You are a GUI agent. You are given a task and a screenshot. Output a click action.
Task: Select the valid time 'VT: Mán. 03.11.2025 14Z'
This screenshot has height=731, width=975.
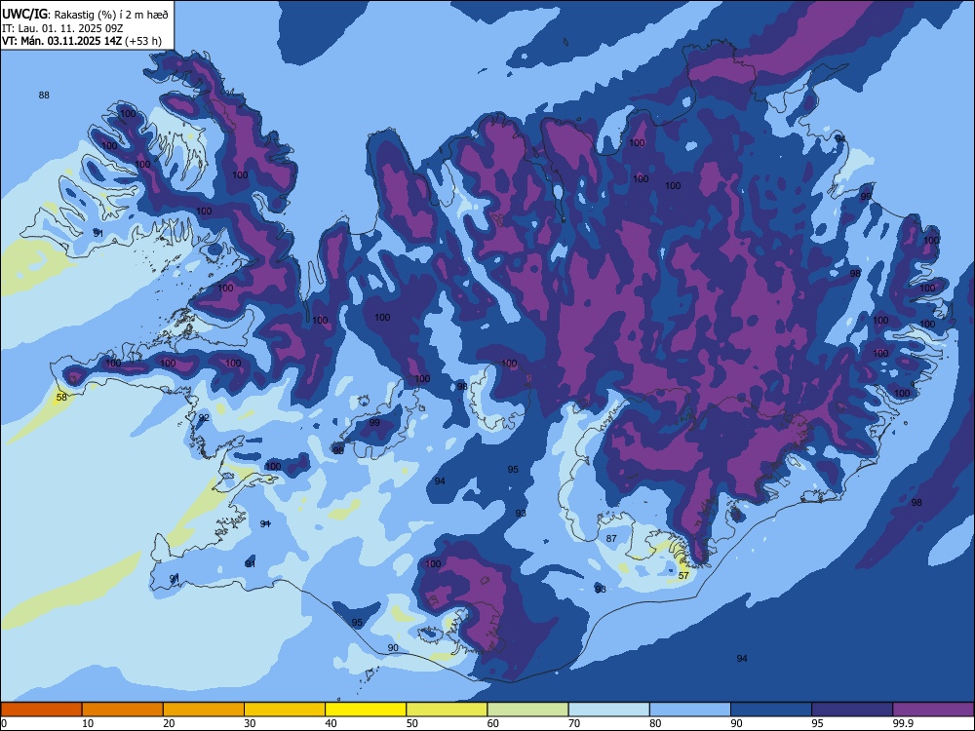click(x=61, y=41)
